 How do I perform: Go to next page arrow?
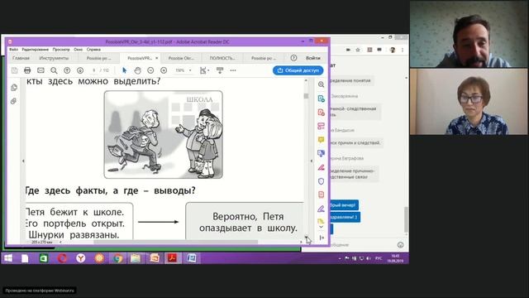tap(80, 70)
